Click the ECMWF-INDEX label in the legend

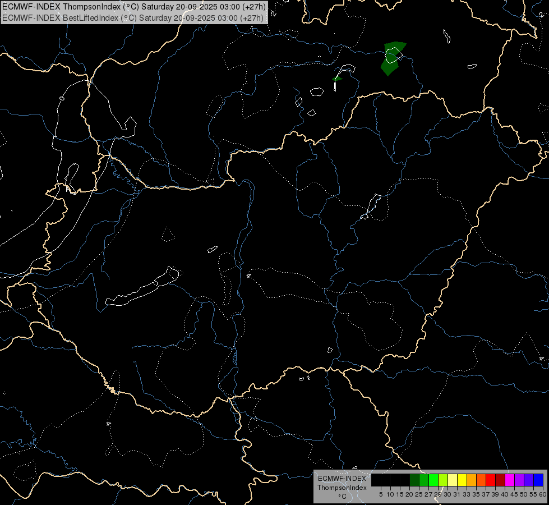[342, 479]
